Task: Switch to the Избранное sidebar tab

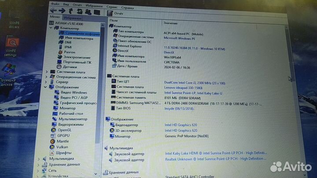Action: click(x=72, y=18)
